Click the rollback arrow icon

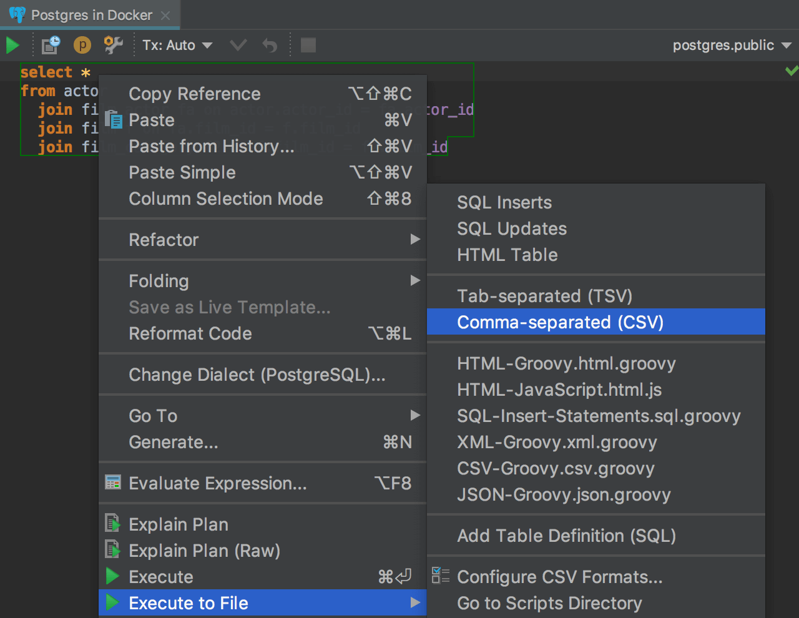[270, 45]
